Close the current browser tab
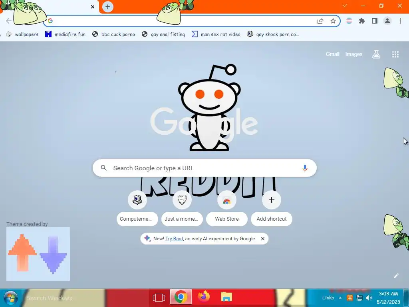The height and width of the screenshot is (307, 409). (93, 7)
